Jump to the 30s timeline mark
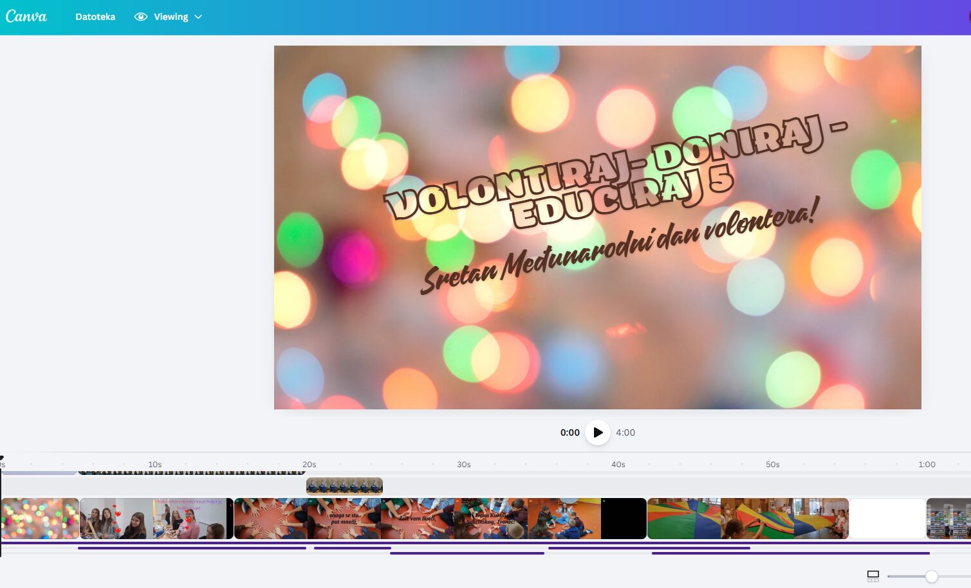971x588 pixels. coord(463,465)
